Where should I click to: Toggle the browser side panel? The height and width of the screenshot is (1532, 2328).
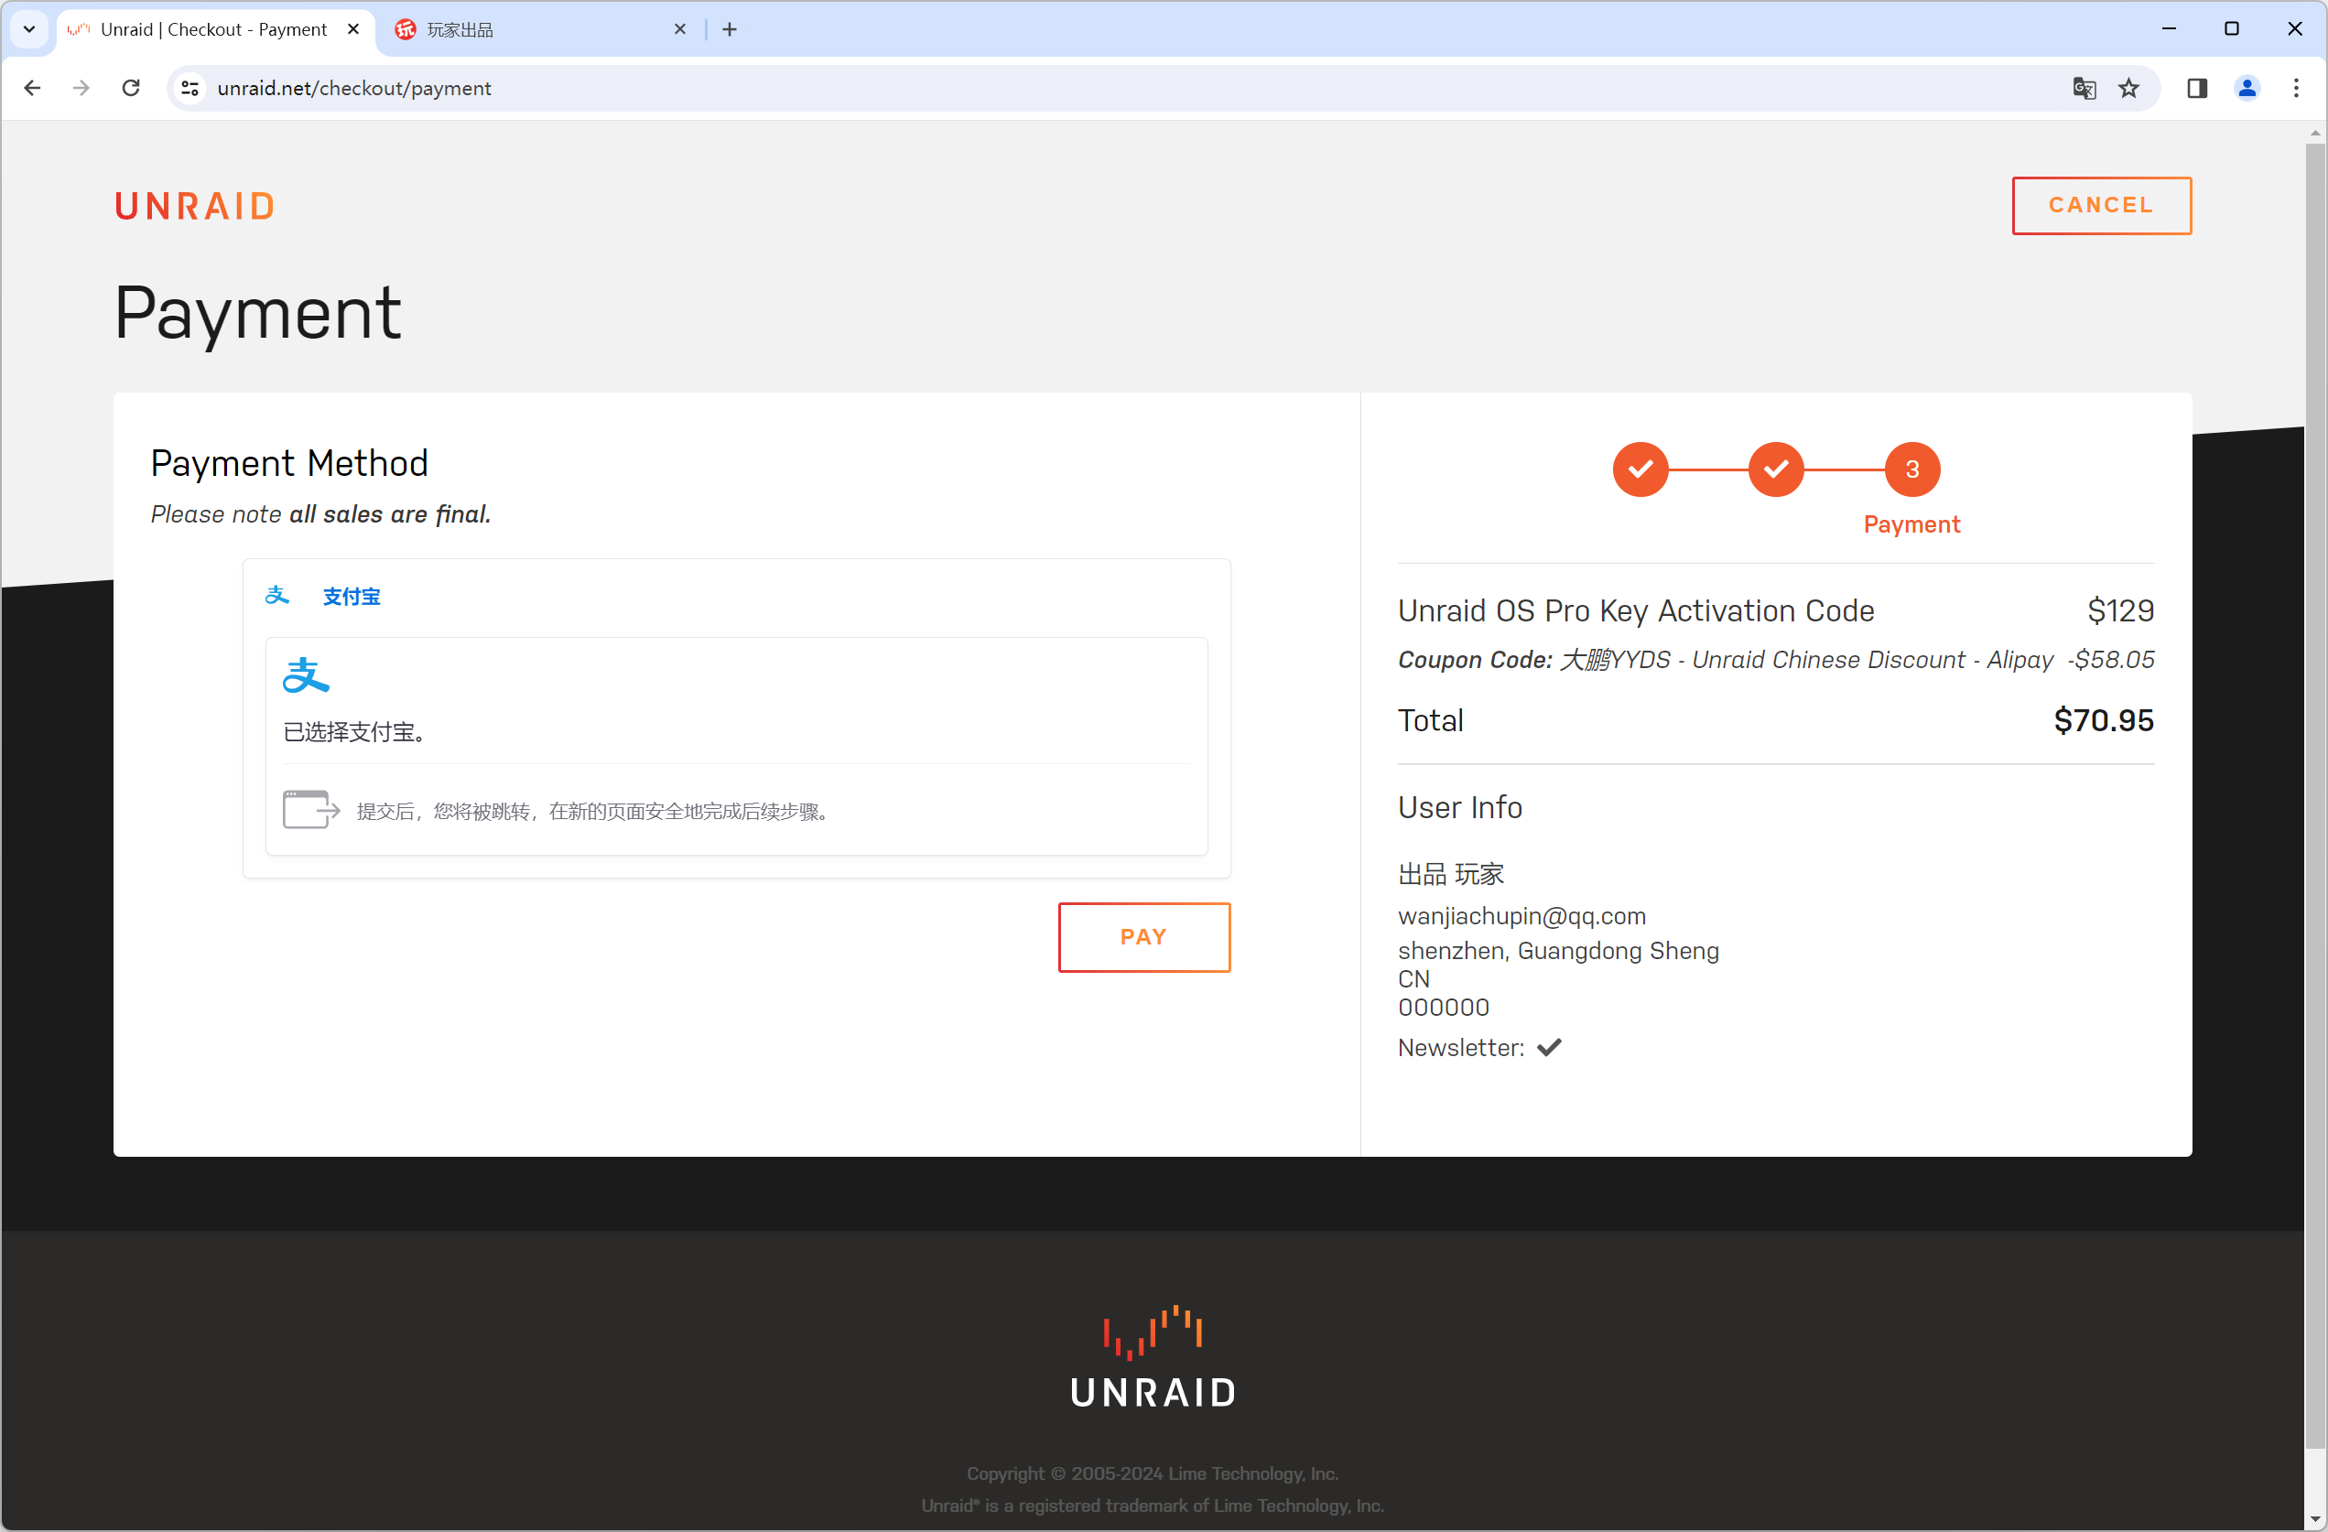2197,88
